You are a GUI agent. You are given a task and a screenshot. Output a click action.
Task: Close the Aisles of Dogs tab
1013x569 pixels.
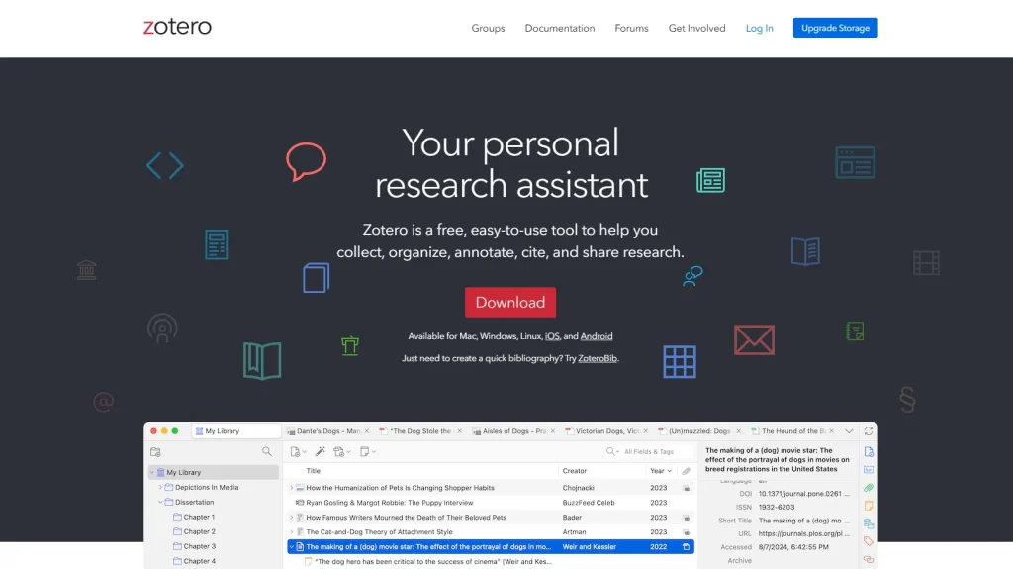coord(553,431)
